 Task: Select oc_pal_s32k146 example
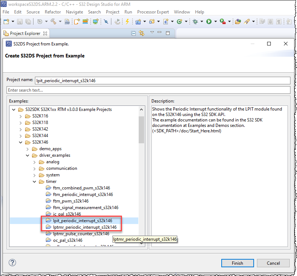click(68, 240)
